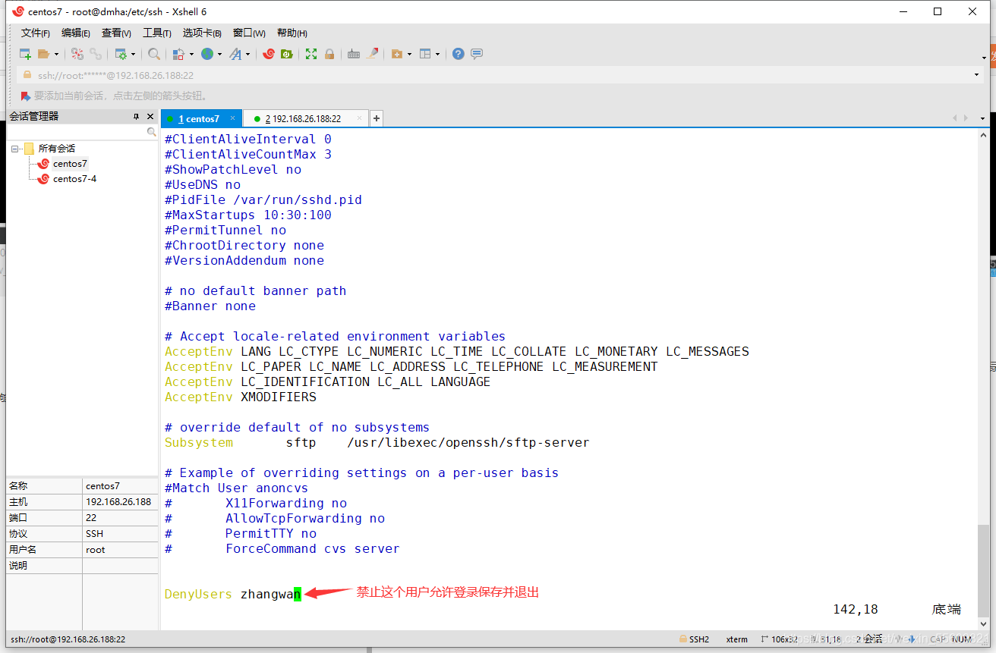
Task: Open the 工具(T) menu
Action: (x=157, y=33)
